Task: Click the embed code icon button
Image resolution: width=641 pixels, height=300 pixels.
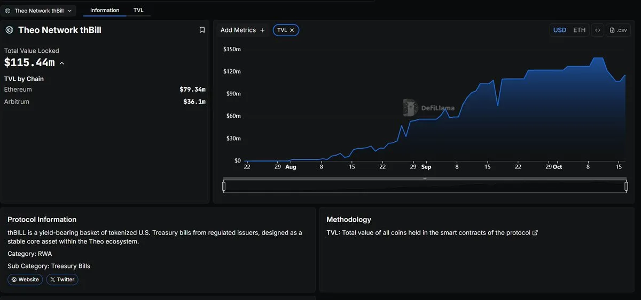Action: (x=597, y=30)
